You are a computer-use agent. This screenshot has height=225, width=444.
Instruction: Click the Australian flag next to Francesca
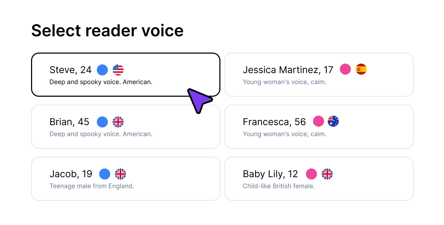tap(333, 121)
